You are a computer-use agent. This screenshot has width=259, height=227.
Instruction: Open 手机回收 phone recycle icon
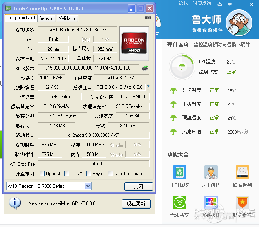pos(180,172)
